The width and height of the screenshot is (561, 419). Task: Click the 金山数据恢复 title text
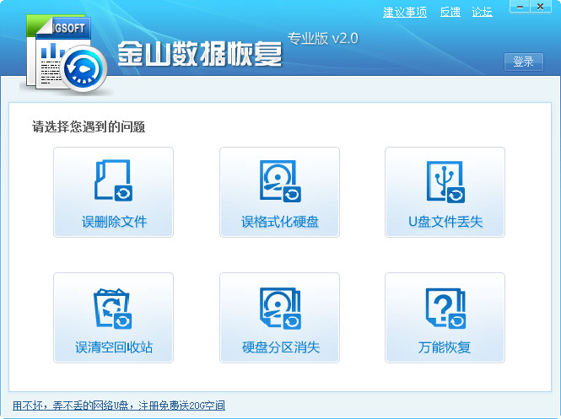coord(200,54)
